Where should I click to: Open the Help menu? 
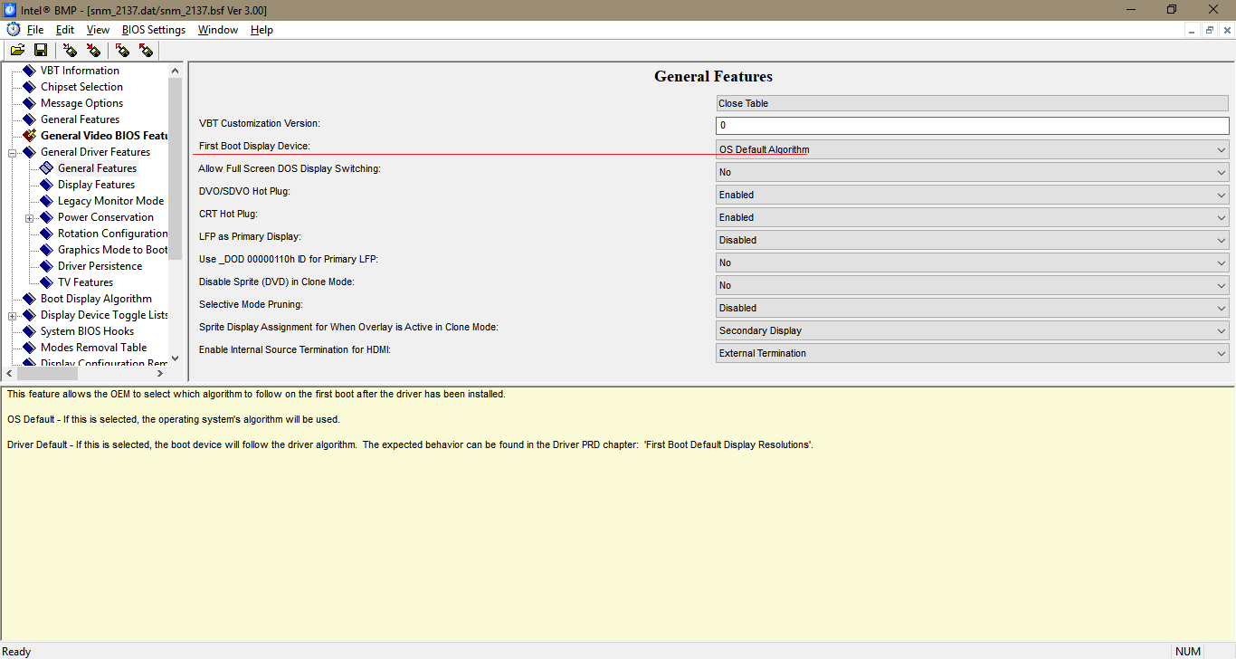point(261,30)
